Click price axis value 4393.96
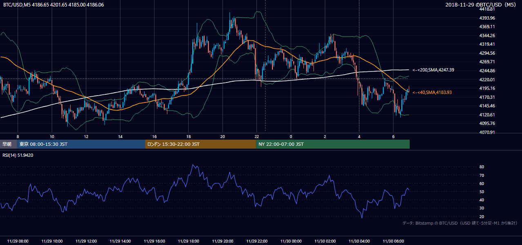The image size is (522, 245). [487, 18]
